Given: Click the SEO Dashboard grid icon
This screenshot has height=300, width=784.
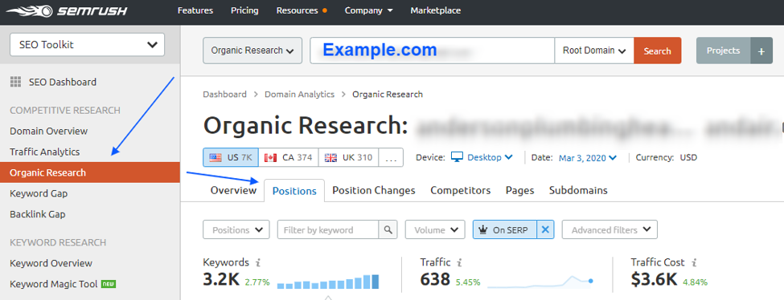Looking at the screenshot, I should tap(15, 82).
